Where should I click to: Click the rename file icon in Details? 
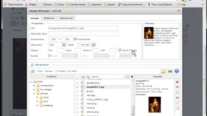point(177,87)
